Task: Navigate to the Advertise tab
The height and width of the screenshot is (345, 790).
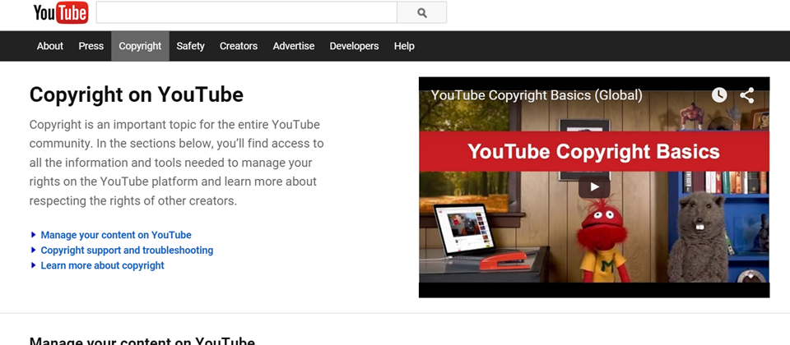Action: [x=294, y=46]
